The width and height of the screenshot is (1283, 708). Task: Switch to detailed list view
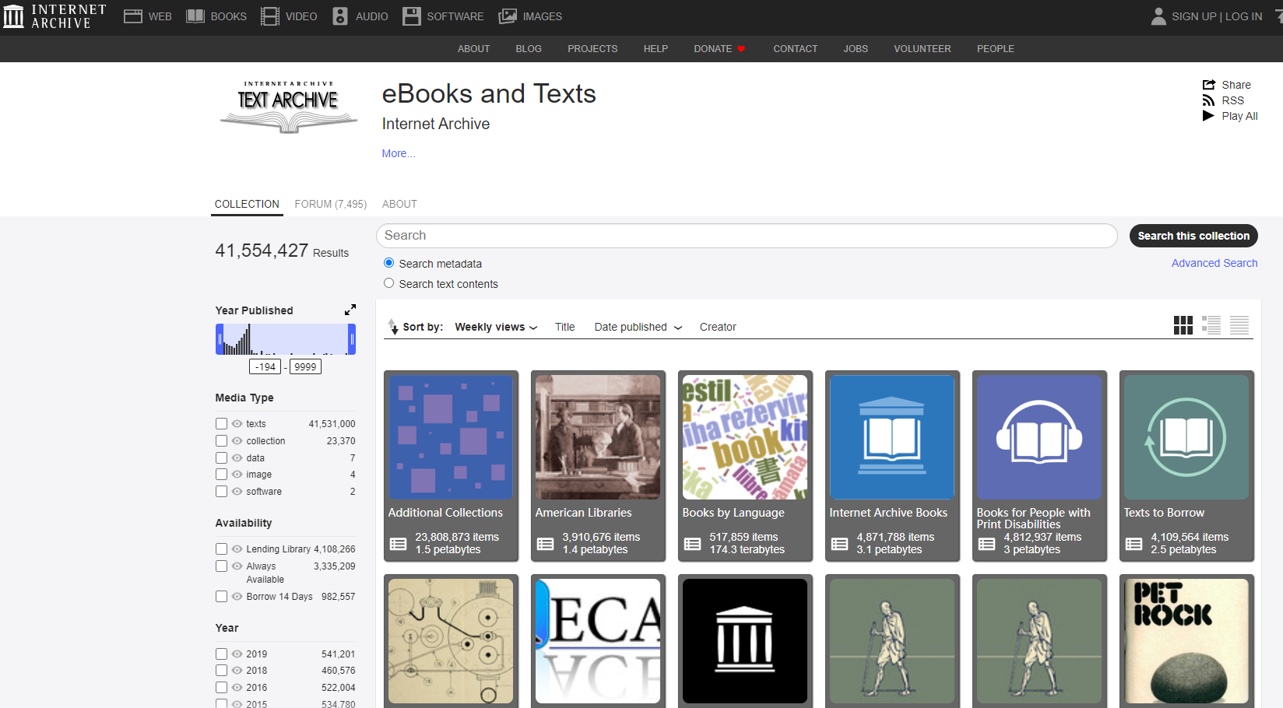click(x=1211, y=325)
